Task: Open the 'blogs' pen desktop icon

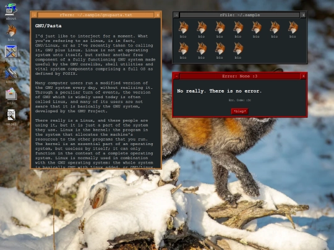Action: coord(11,75)
